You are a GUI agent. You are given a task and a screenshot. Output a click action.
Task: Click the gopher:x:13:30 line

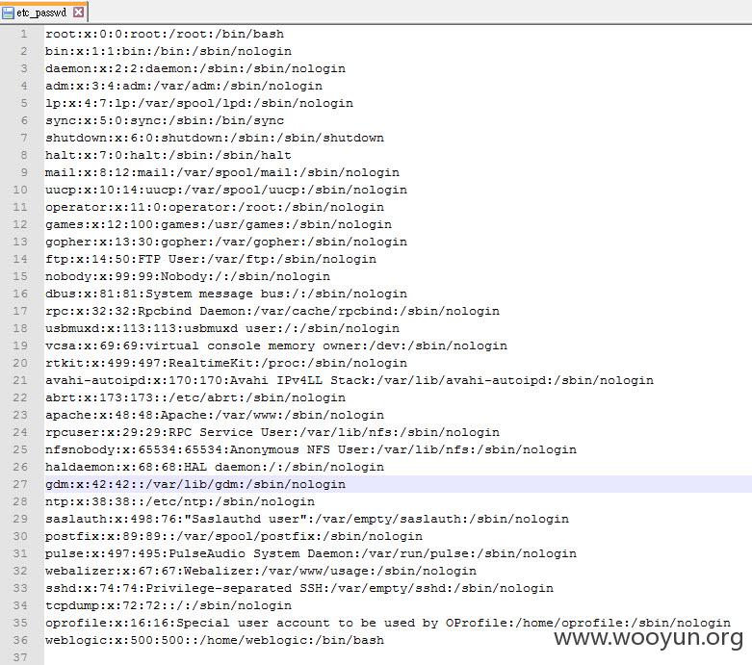click(x=226, y=242)
